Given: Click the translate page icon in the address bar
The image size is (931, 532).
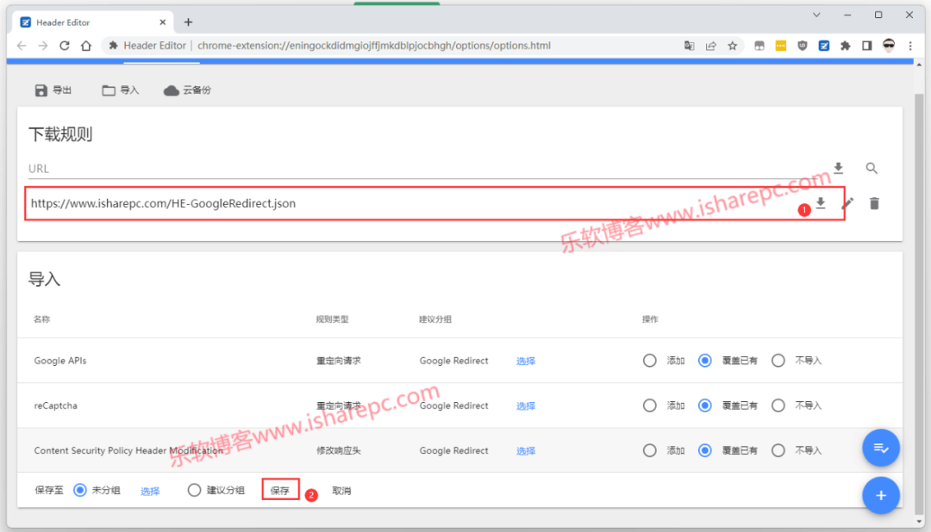Looking at the screenshot, I should coord(689,46).
